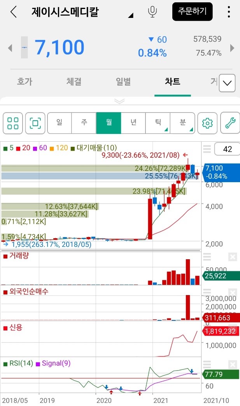The image size is (240, 406).
Task: Tap the 60-period moving average legend
Action: [x=40, y=148]
